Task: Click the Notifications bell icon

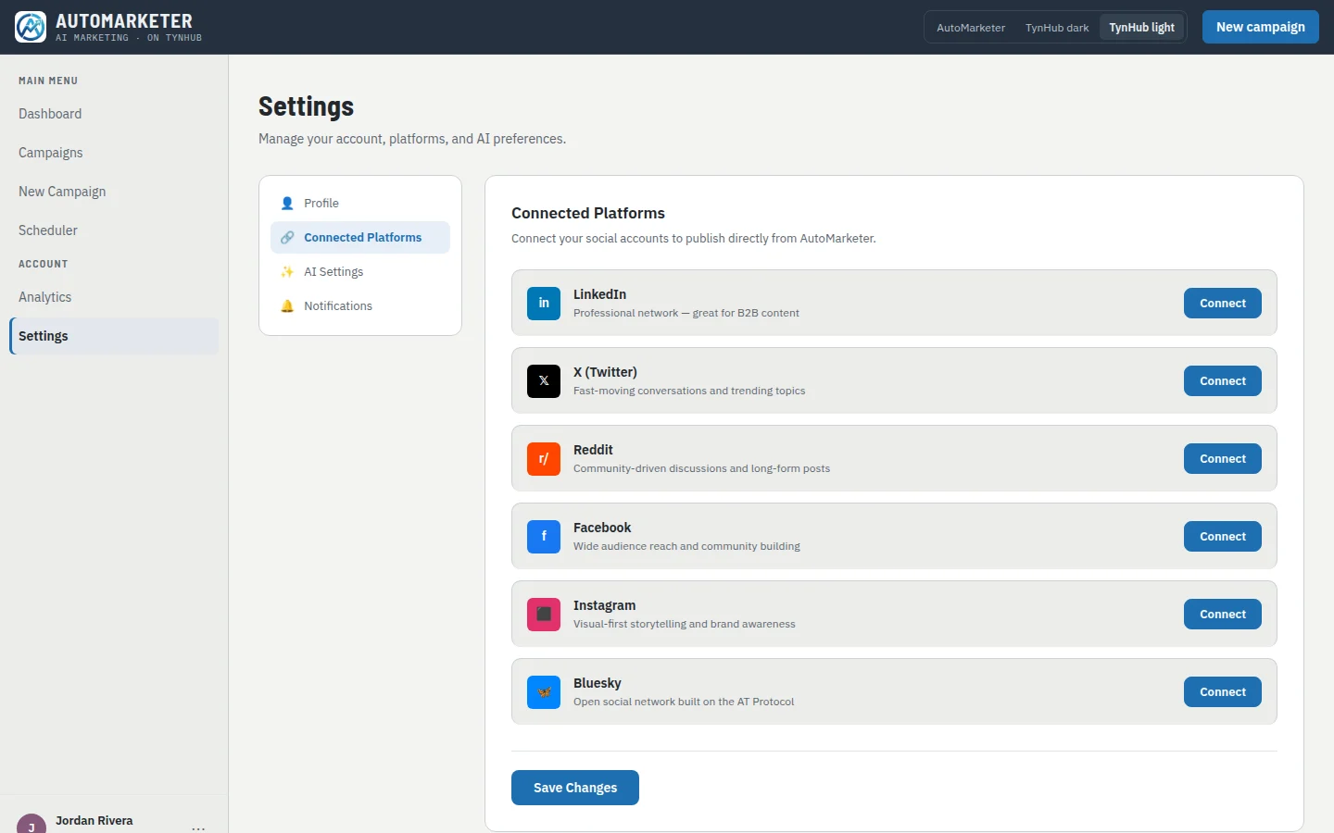Action: (287, 306)
